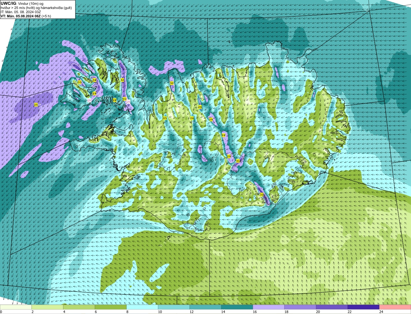The width and height of the screenshot is (411, 314).
Task: Click legend tick label "2"
Action: click(32, 312)
